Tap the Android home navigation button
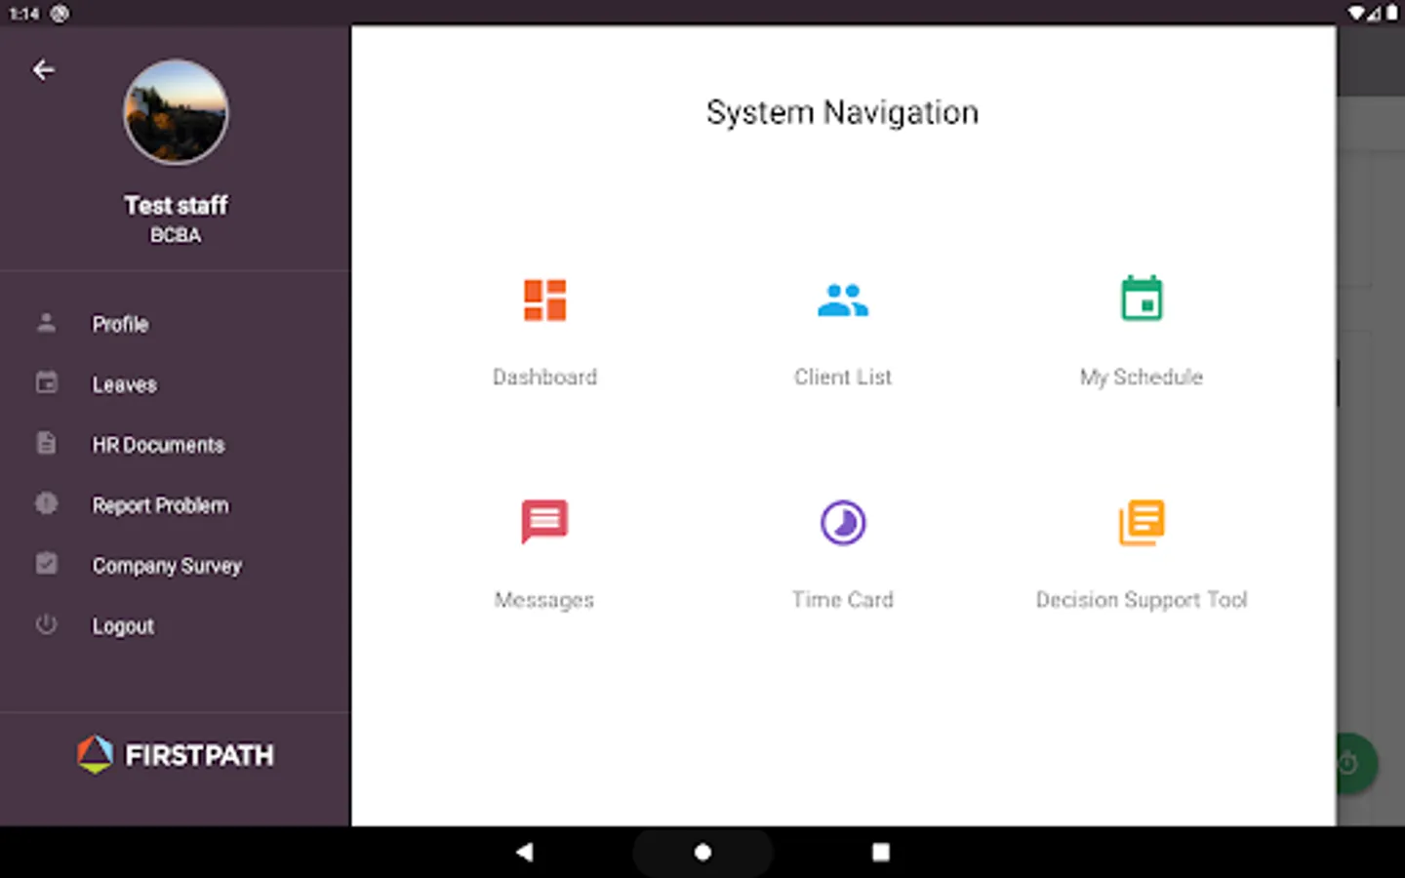This screenshot has width=1405, height=878. click(702, 852)
